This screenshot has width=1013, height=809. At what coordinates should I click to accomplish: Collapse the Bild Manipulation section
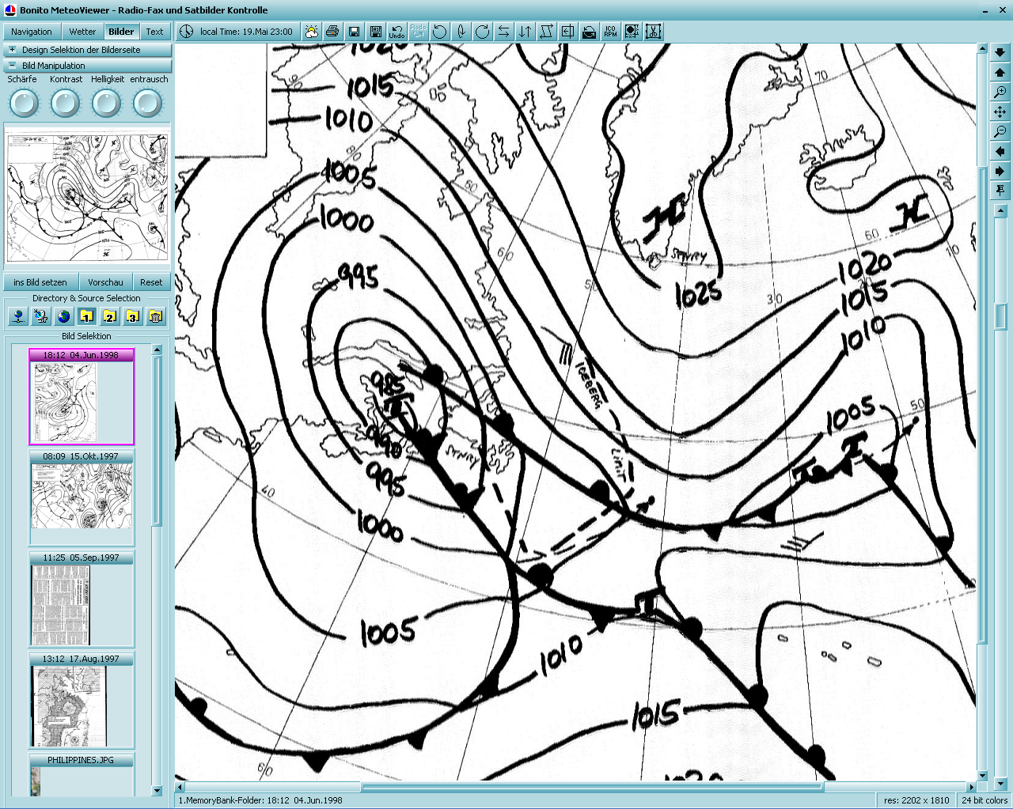(x=12, y=66)
